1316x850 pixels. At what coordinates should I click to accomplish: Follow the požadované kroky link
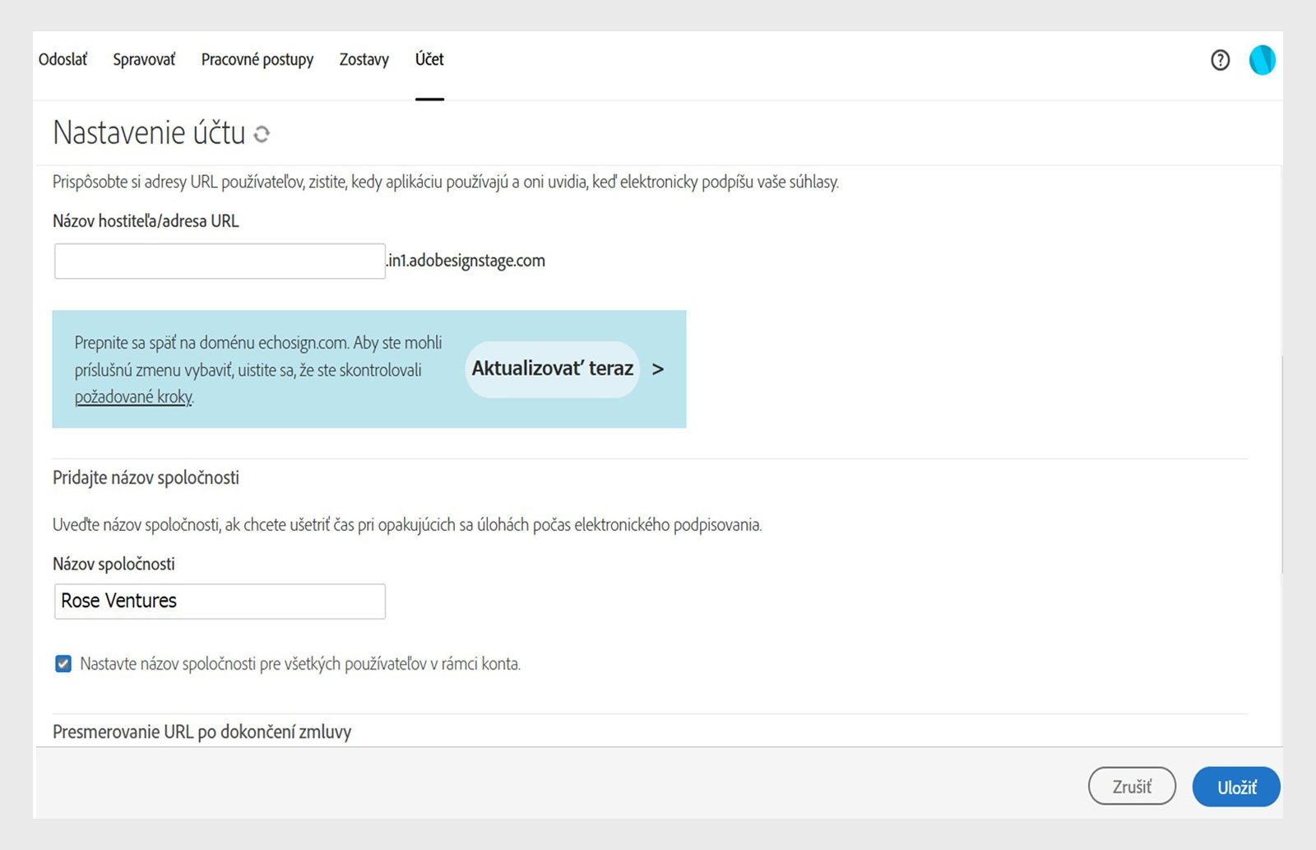133,397
